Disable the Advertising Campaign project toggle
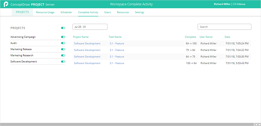 63,37
